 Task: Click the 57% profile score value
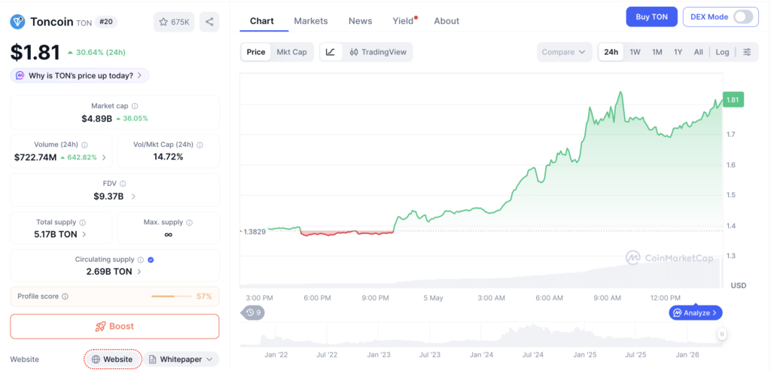tap(204, 296)
